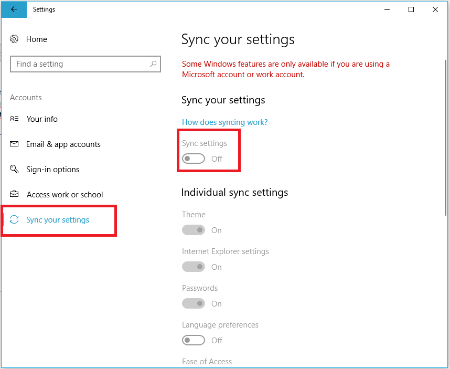
Task: Go to Sign-in options
Action: 52,170
